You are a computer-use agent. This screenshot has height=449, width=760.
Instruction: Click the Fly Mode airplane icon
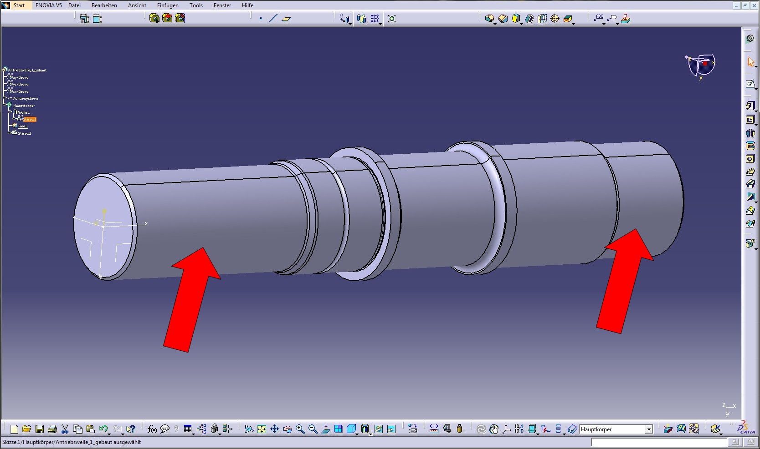[x=249, y=429]
